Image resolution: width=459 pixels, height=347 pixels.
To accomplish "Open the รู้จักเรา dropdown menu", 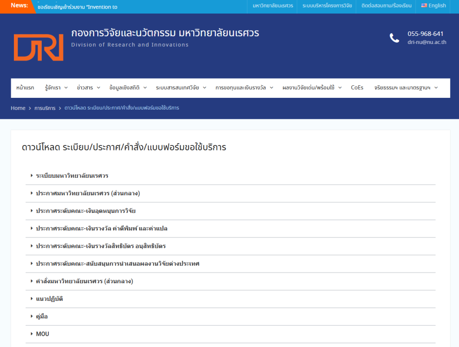I will tap(56, 88).
